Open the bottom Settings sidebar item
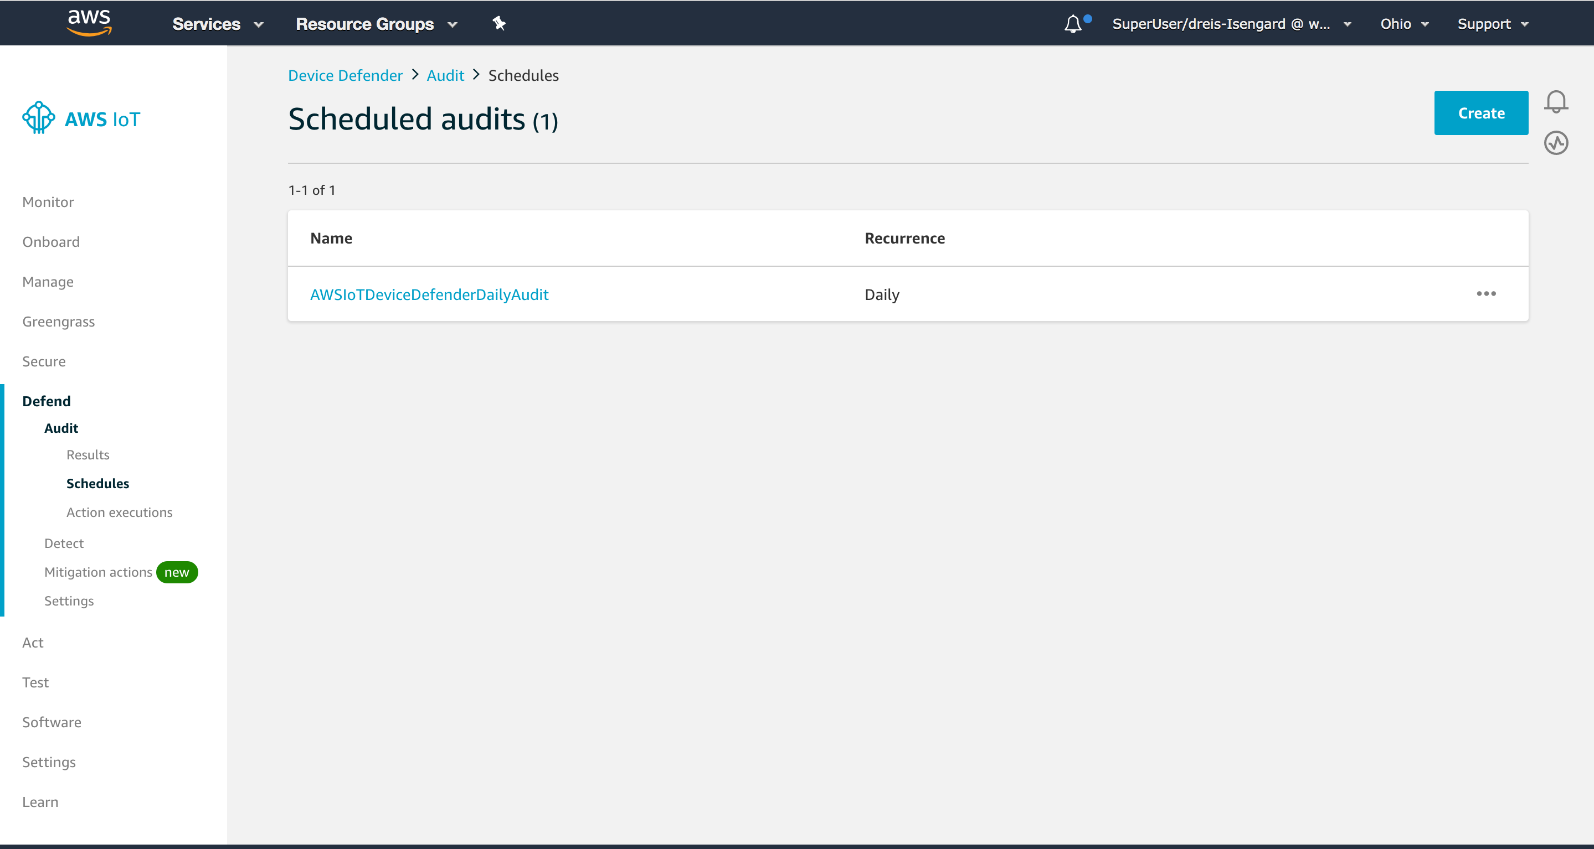 pyautogui.click(x=49, y=763)
